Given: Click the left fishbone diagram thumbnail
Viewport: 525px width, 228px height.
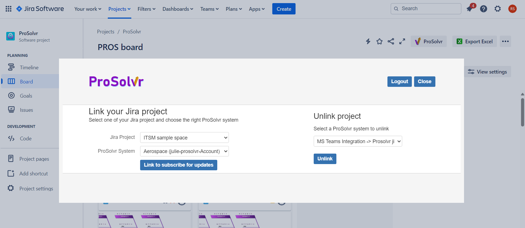Looking at the screenshot, I should [x=145, y=220].
